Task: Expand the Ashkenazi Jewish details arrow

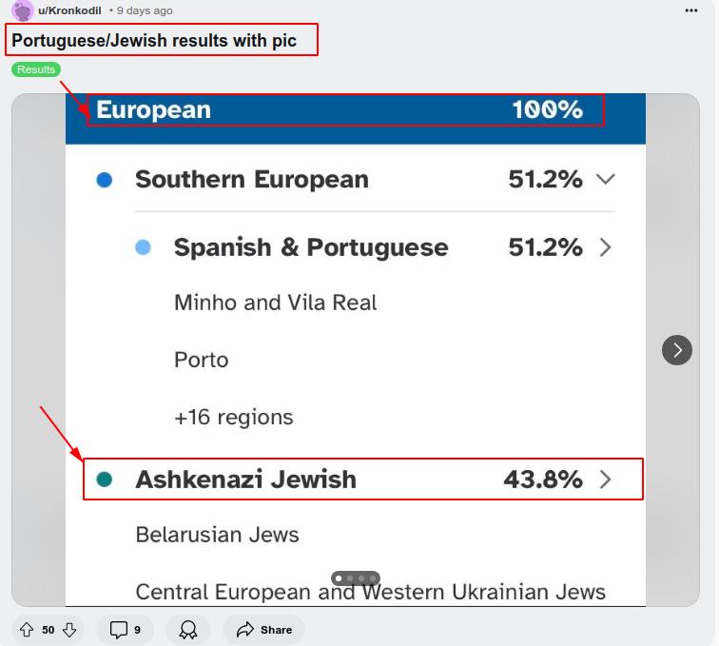Action: [606, 480]
